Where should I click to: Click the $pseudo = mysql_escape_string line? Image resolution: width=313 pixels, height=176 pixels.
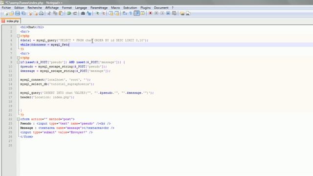click(x=64, y=66)
